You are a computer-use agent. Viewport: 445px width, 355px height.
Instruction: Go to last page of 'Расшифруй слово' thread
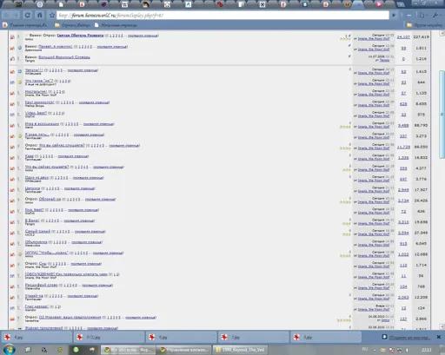tap(97, 285)
